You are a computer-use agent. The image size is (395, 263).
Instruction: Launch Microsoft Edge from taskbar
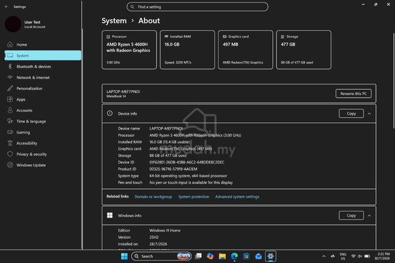[235, 256]
